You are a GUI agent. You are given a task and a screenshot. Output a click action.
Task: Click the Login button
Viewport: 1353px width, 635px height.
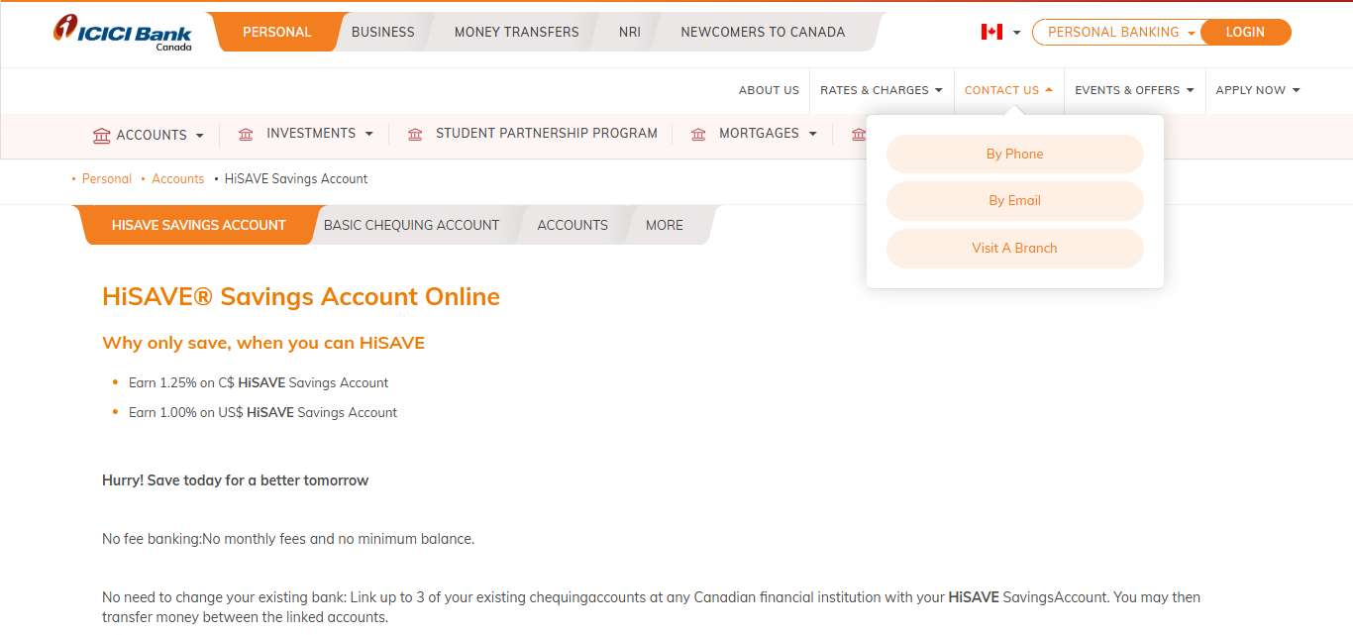point(1245,32)
